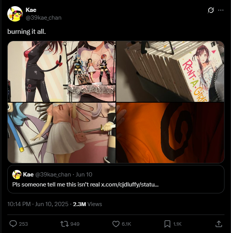Image resolution: width=231 pixels, height=233 pixels.
Task: Open the orange spiral shirt photo
Action: click(170, 133)
